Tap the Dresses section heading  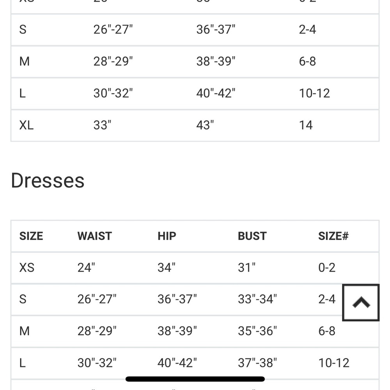(48, 181)
